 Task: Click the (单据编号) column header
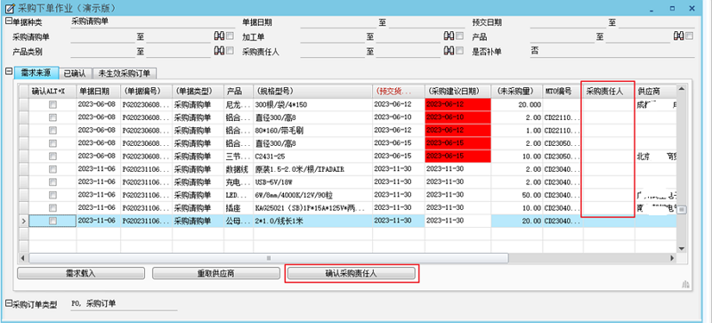[x=146, y=91]
